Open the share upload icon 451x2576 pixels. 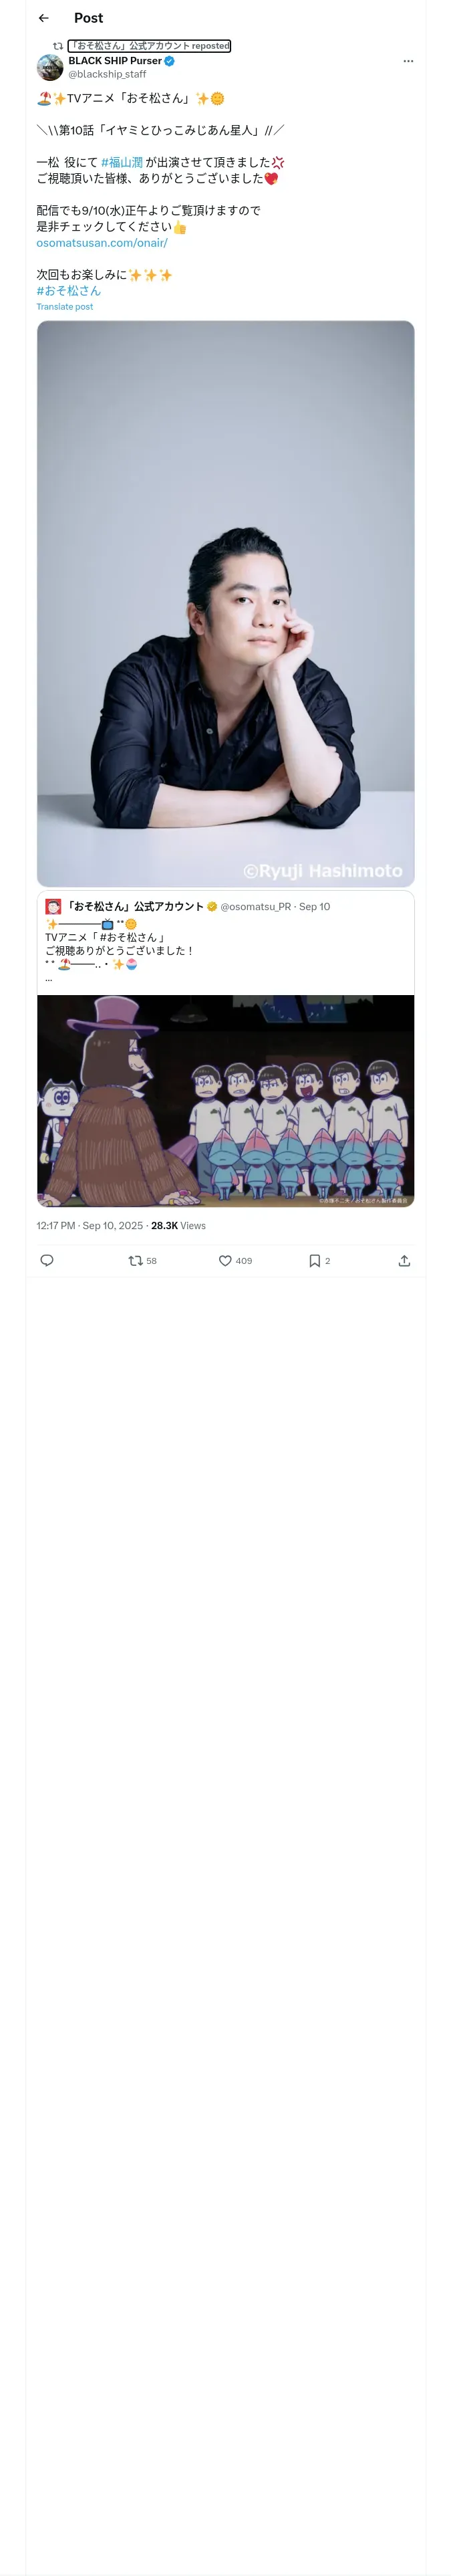[x=404, y=1260]
